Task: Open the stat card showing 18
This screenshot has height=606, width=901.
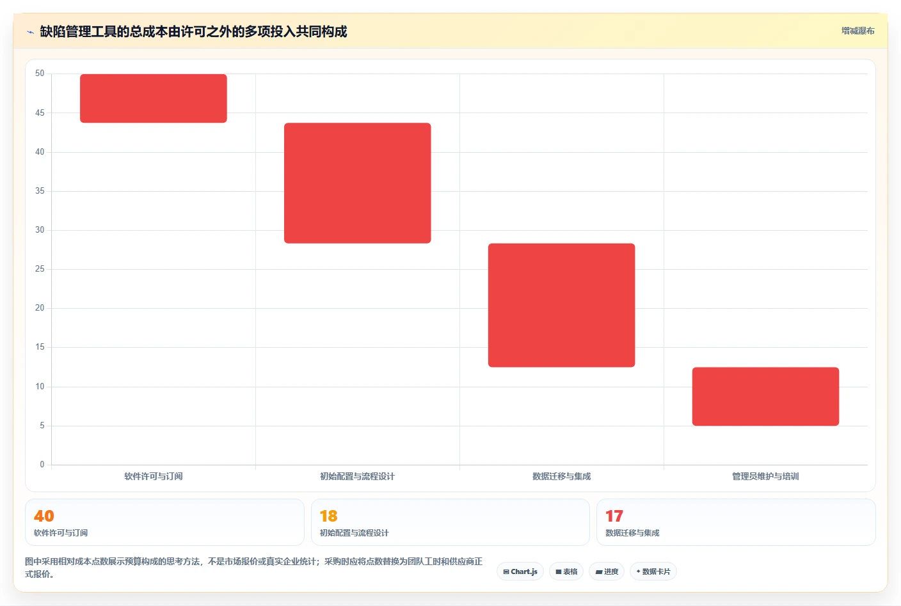Action: pos(450,522)
